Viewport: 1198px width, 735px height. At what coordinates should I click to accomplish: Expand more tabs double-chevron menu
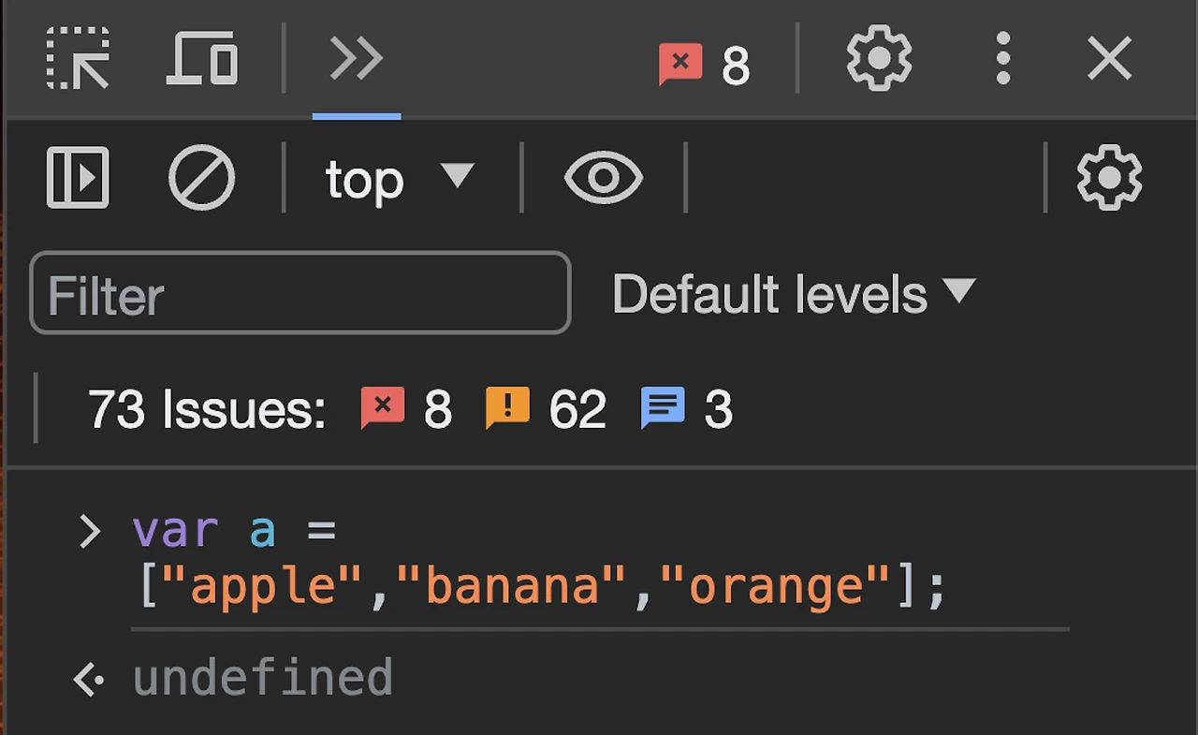[357, 60]
